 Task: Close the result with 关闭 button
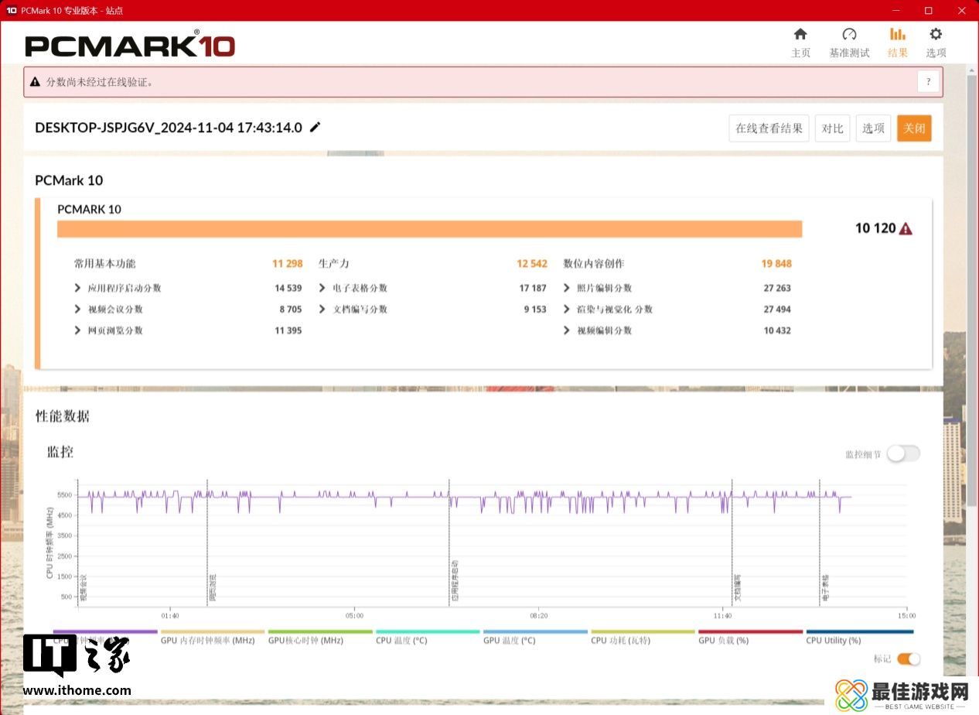pyautogui.click(x=914, y=128)
